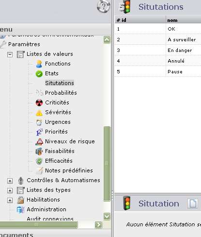
Task: Select the row named En danger
Action: pyautogui.click(x=158, y=50)
